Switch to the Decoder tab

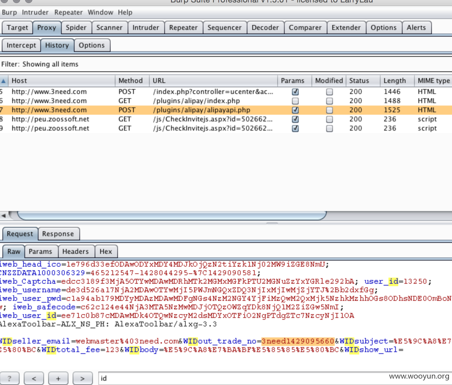[265, 27]
